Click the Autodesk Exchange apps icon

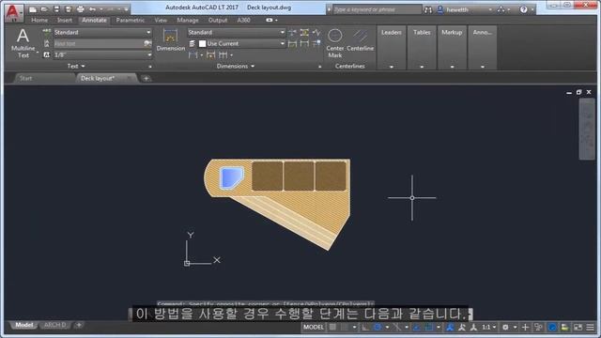(501, 9)
